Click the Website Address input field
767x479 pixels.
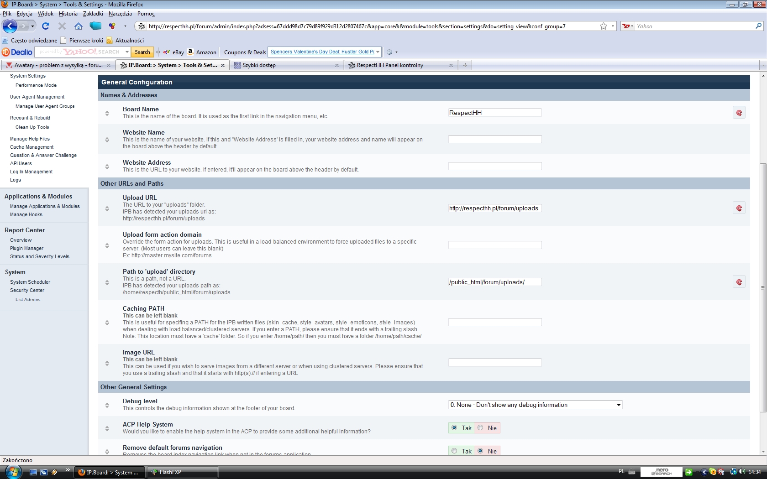click(x=494, y=166)
